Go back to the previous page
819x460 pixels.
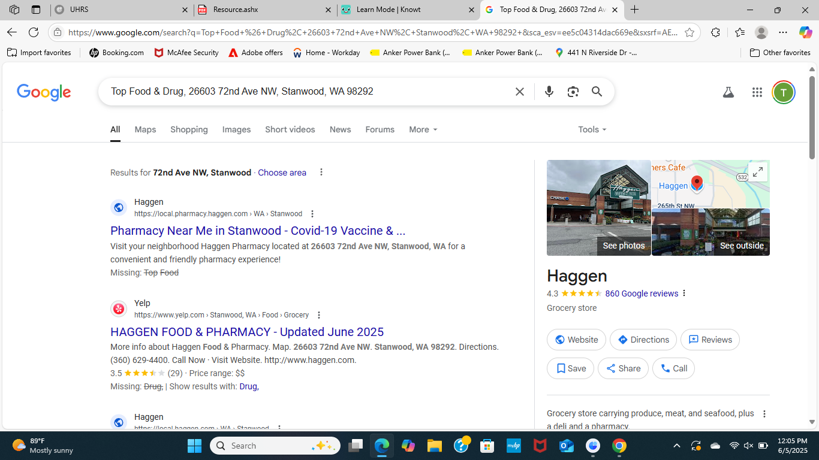(x=12, y=32)
